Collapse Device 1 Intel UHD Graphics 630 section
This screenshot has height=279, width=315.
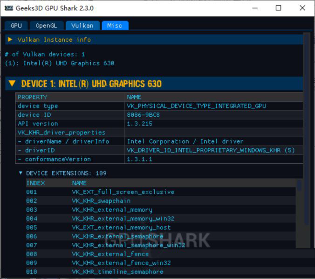coord(154,83)
